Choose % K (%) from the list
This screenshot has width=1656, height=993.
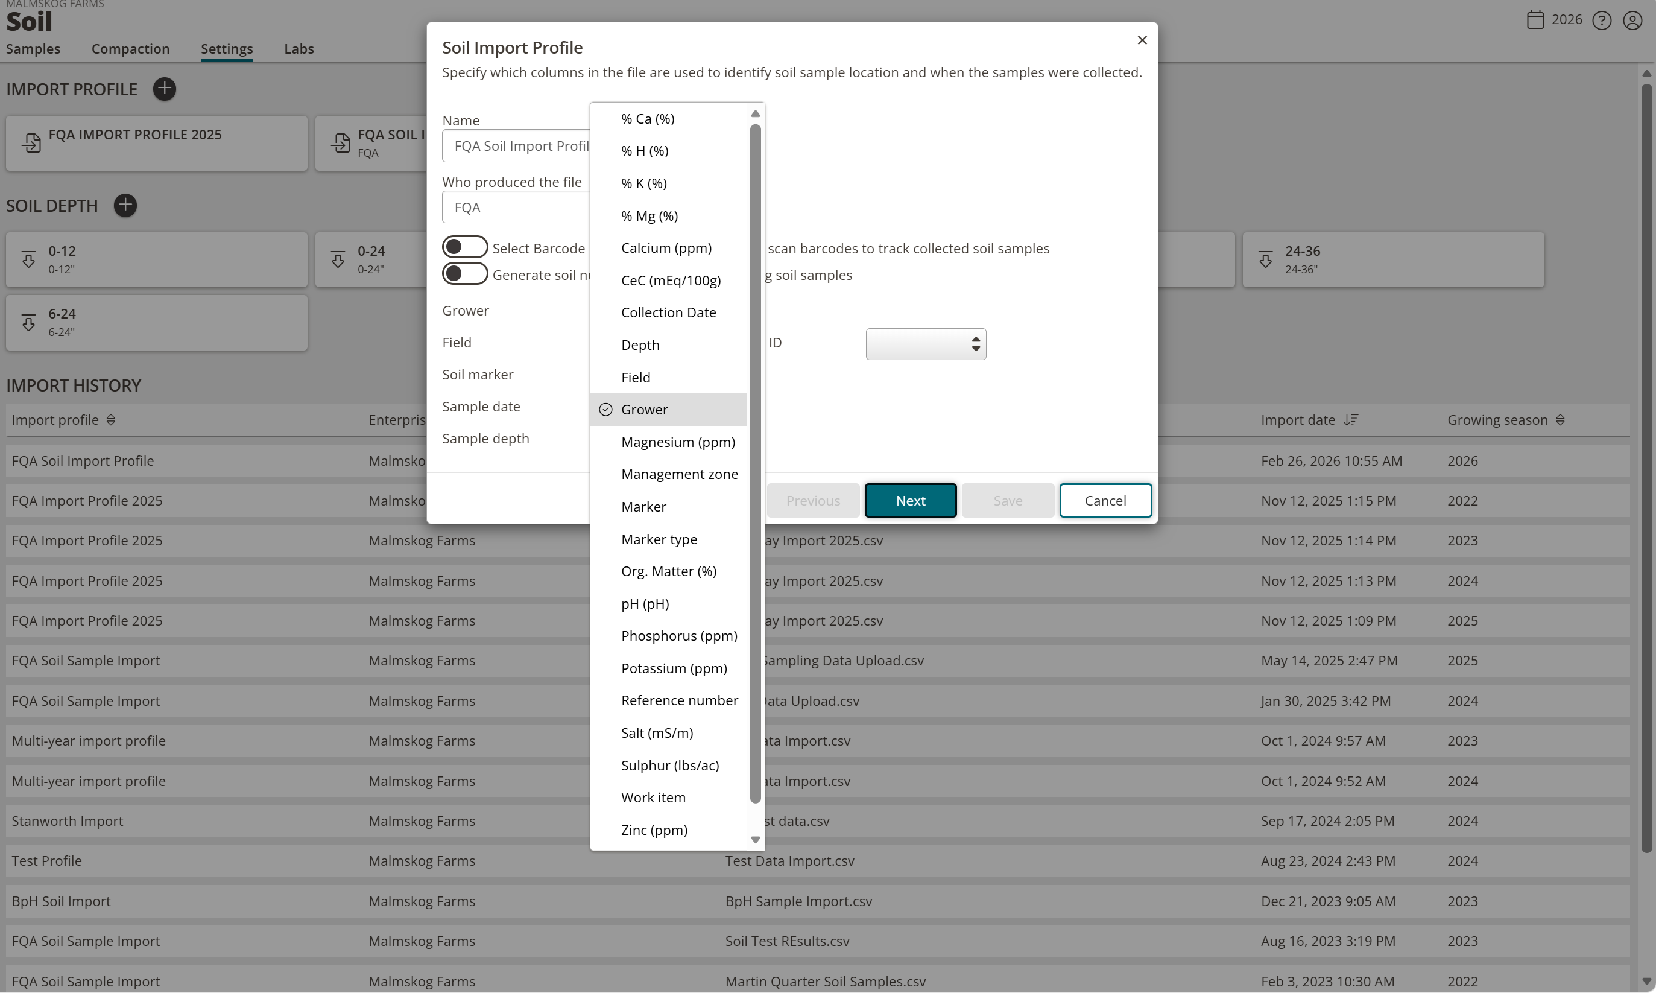[668, 183]
